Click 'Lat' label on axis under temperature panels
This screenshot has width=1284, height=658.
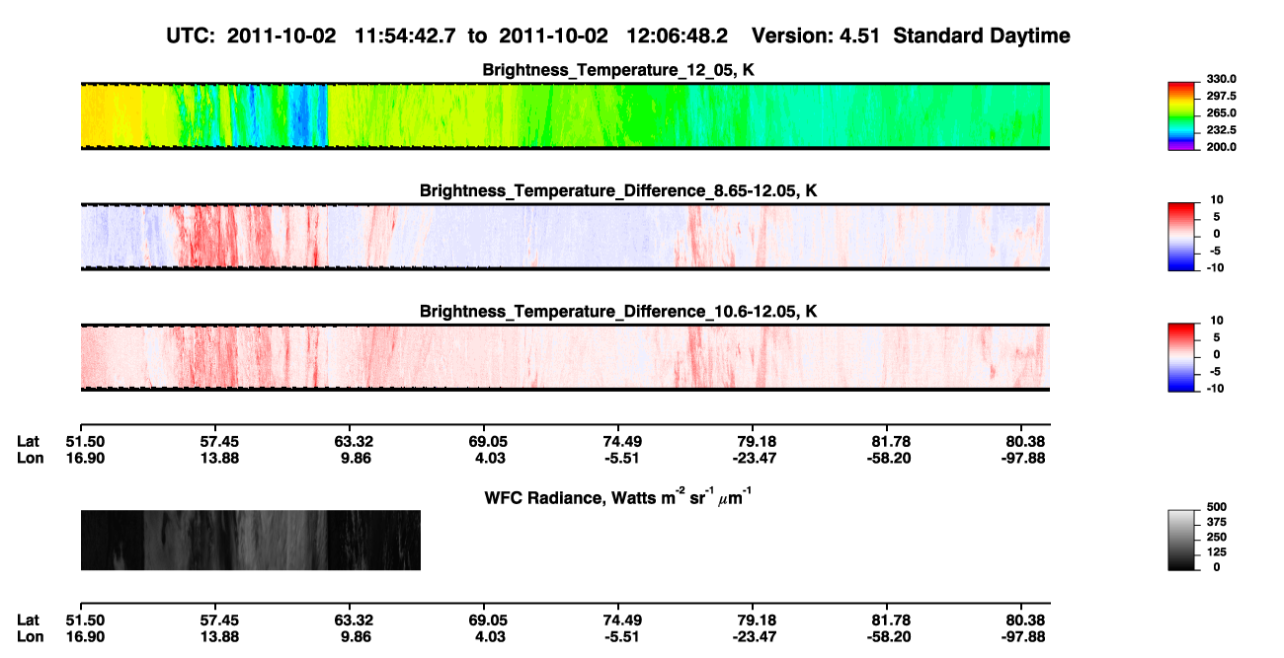(x=28, y=442)
